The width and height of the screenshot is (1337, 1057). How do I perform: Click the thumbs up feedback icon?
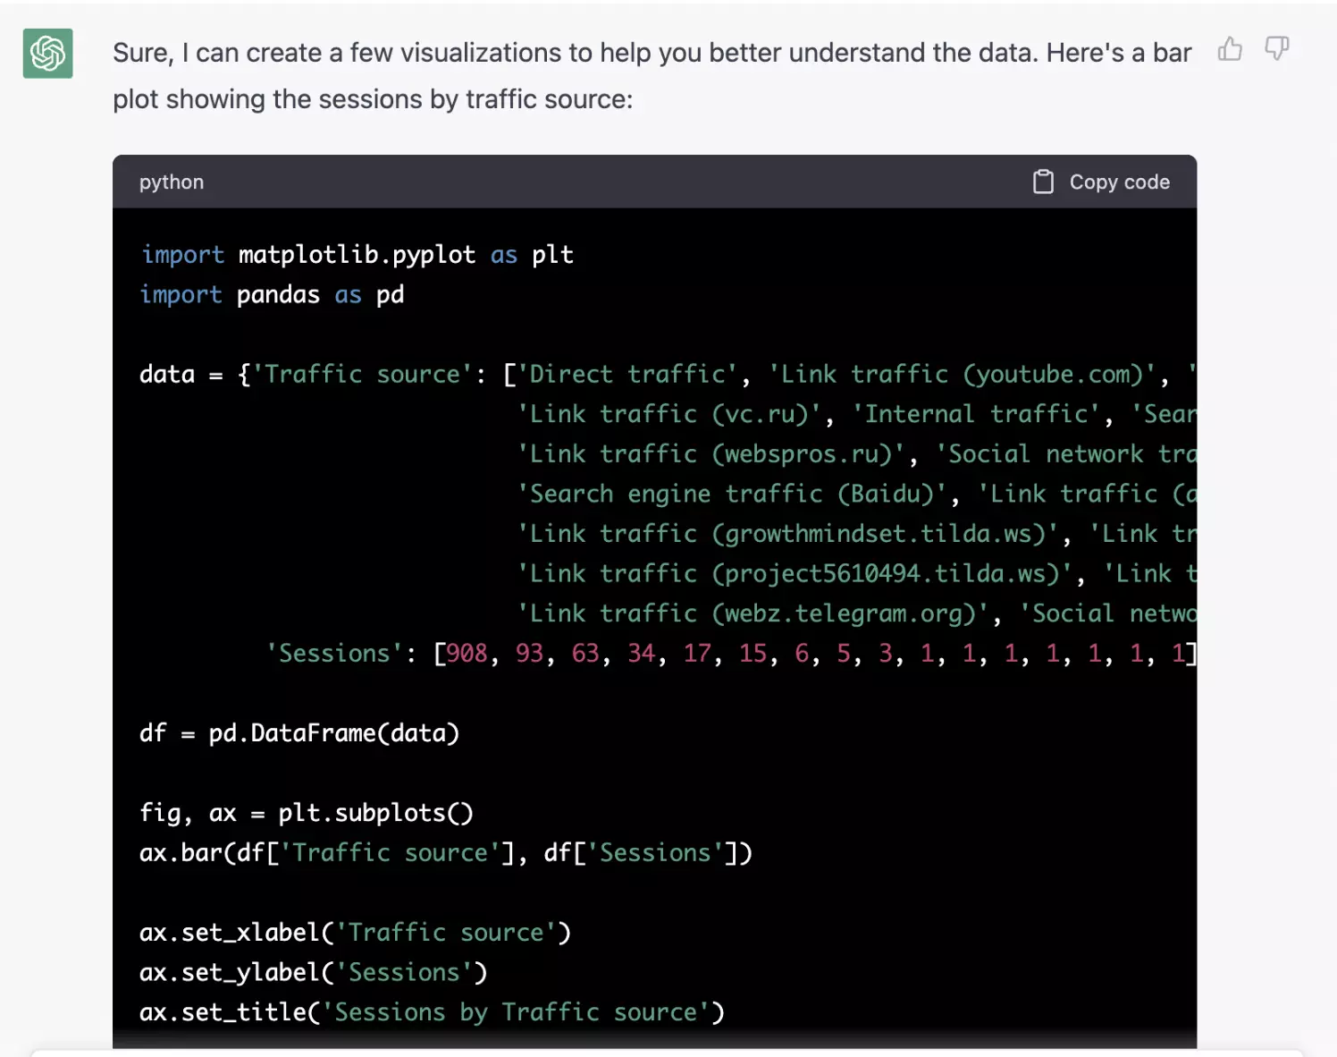[1230, 49]
